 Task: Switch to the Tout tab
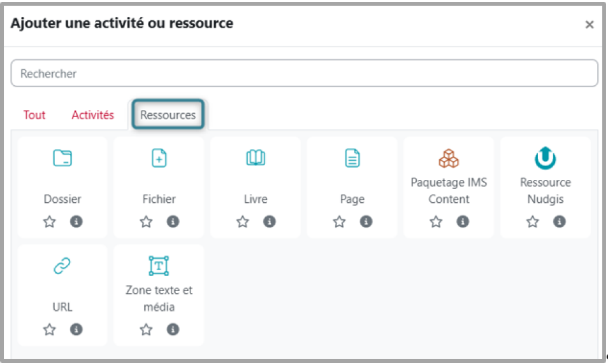pyautogui.click(x=34, y=115)
